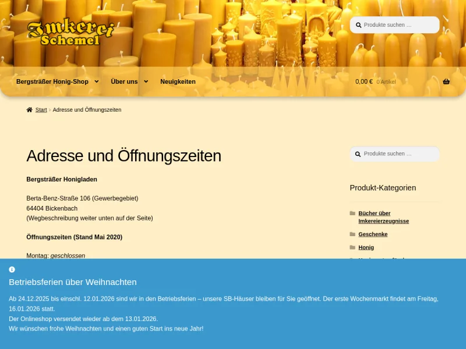Expand the Bergsträßer Honig-Shop dropdown arrow
The height and width of the screenshot is (349, 466).
[97, 81]
